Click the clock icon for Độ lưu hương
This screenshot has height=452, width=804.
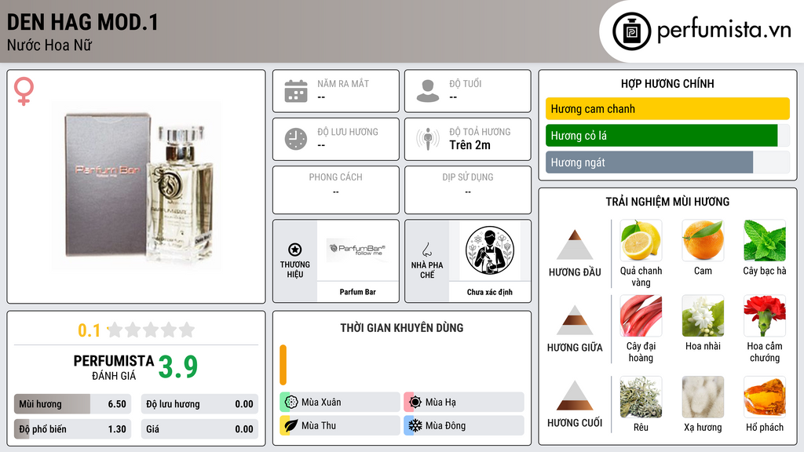coord(296,139)
